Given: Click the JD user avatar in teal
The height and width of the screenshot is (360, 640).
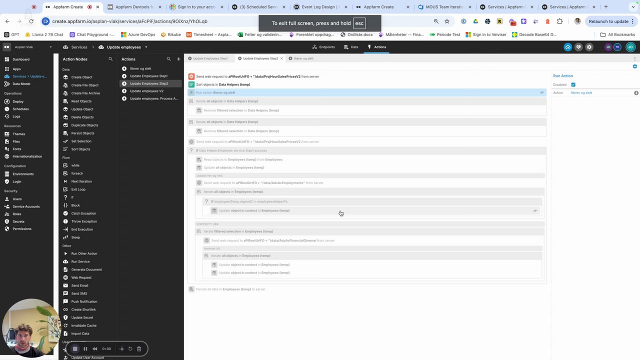Looking at the screenshot, I should (x=630, y=47).
